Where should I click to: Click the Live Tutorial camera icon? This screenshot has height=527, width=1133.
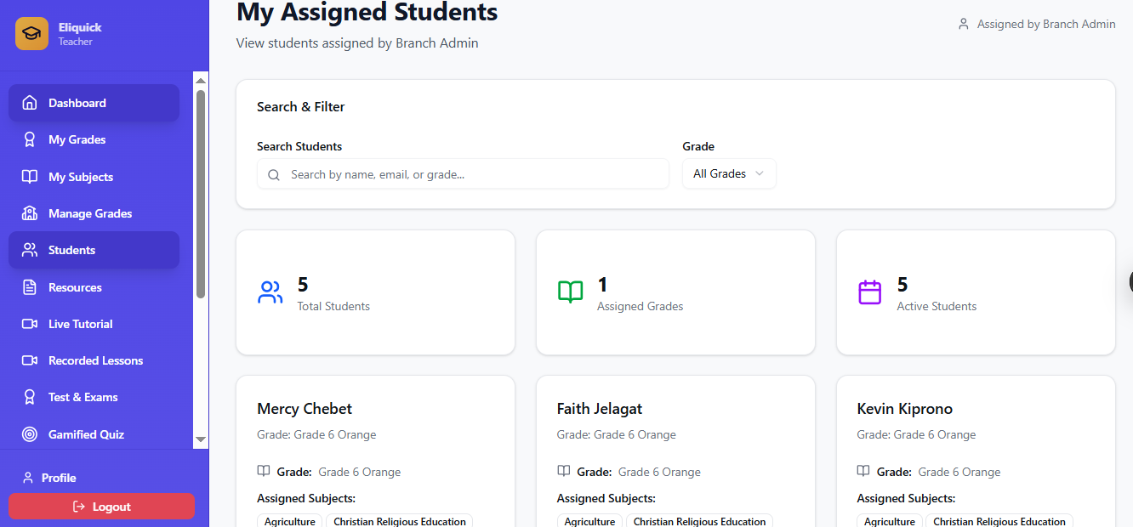coord(30,324)
